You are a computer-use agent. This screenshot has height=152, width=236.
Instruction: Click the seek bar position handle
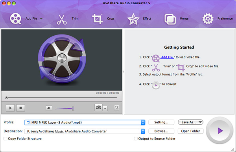[x=6, y=98]
